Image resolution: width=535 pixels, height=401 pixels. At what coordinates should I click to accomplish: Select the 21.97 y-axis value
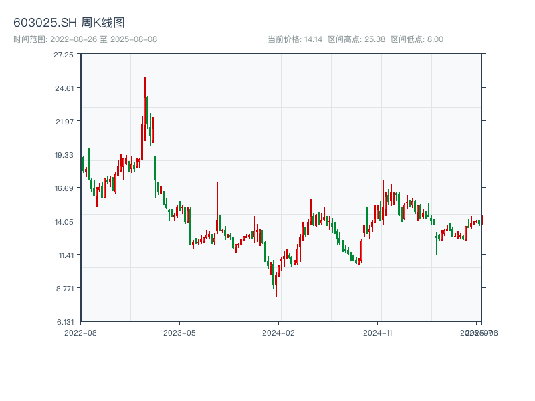coord(65,122)
